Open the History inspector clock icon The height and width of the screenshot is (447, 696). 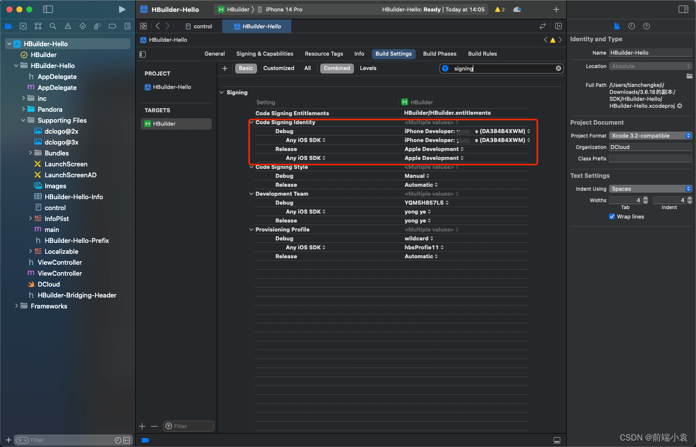click(x=631, y=26)
